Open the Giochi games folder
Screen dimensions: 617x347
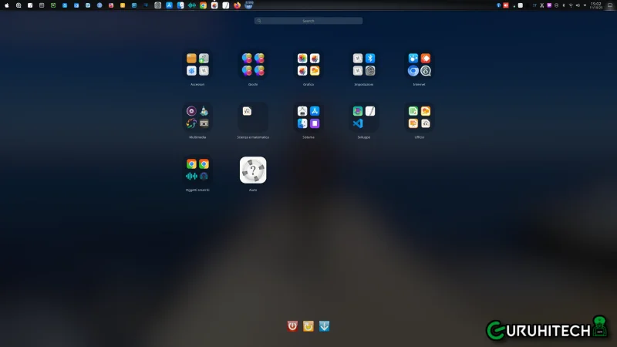(253, 65)
